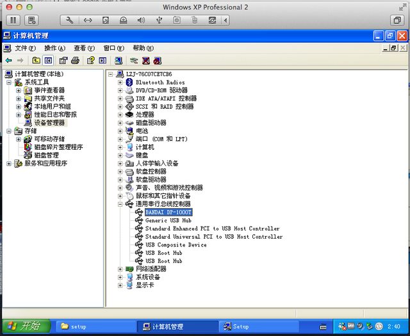Select the Bluetooth Radios device category
410x336 pixels.
160,83
